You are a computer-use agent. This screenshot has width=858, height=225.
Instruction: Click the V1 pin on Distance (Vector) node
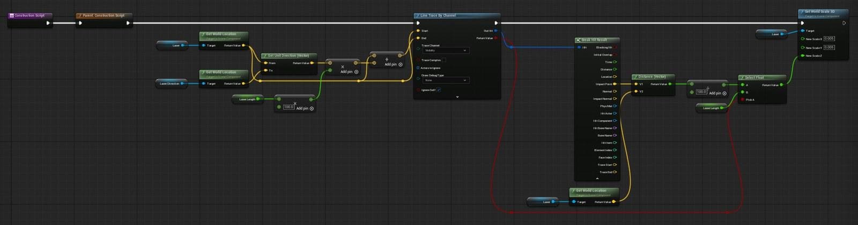coord(636,84)
